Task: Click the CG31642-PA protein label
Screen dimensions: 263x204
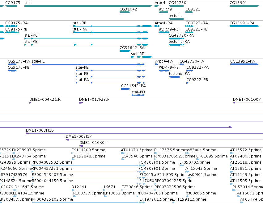Action: [x=133, y=86]
